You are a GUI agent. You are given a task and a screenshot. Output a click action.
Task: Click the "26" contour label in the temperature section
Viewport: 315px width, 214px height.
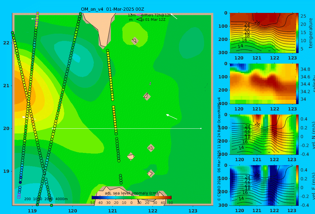point(257,23)
